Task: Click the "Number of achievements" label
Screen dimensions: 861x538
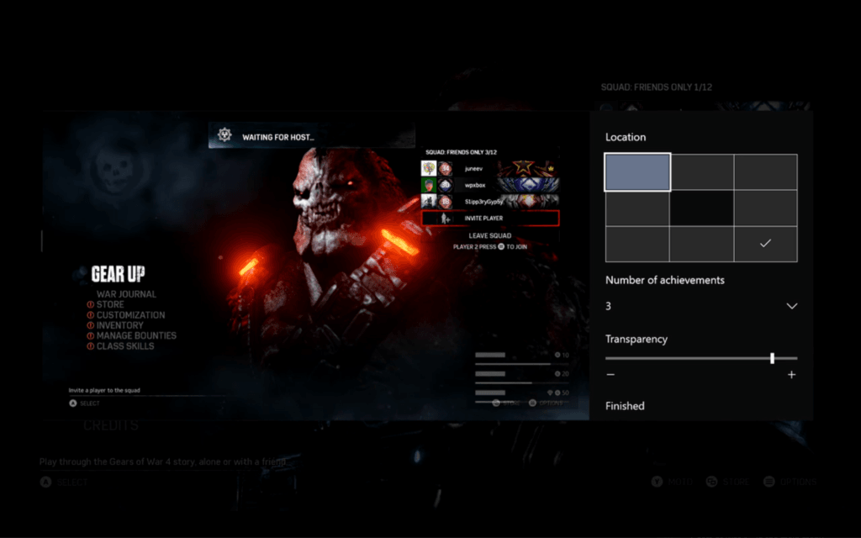Action: pos(665,280)
